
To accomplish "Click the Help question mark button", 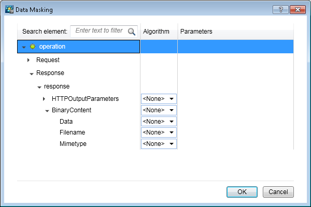I will 280,9.
